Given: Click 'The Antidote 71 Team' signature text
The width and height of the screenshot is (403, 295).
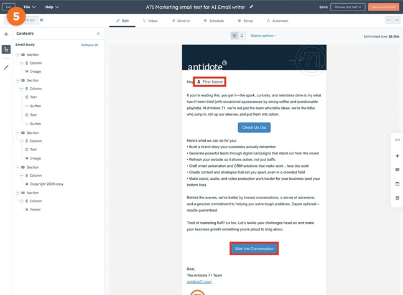Looking at the screenshot, I should click(x=205, y=275).
